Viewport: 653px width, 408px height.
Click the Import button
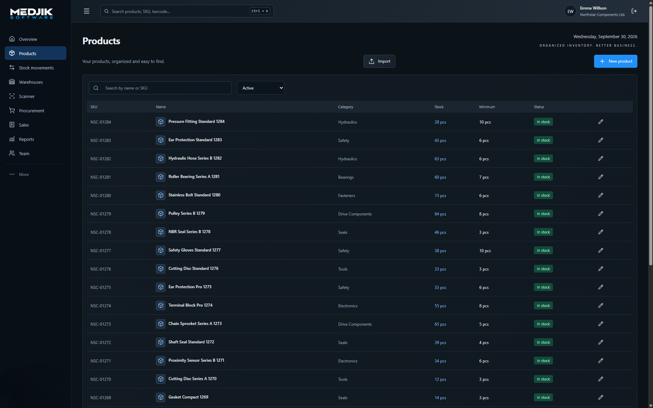(379, 61)
